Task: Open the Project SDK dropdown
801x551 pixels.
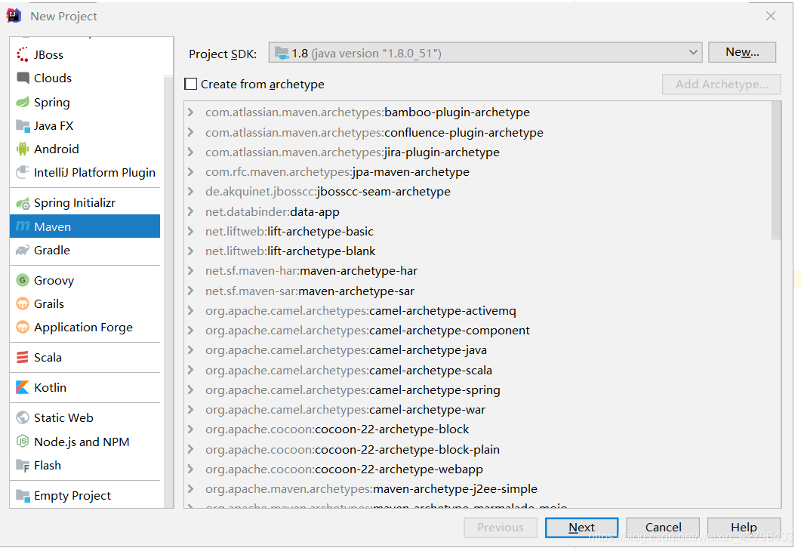Action: coord(485,52)
